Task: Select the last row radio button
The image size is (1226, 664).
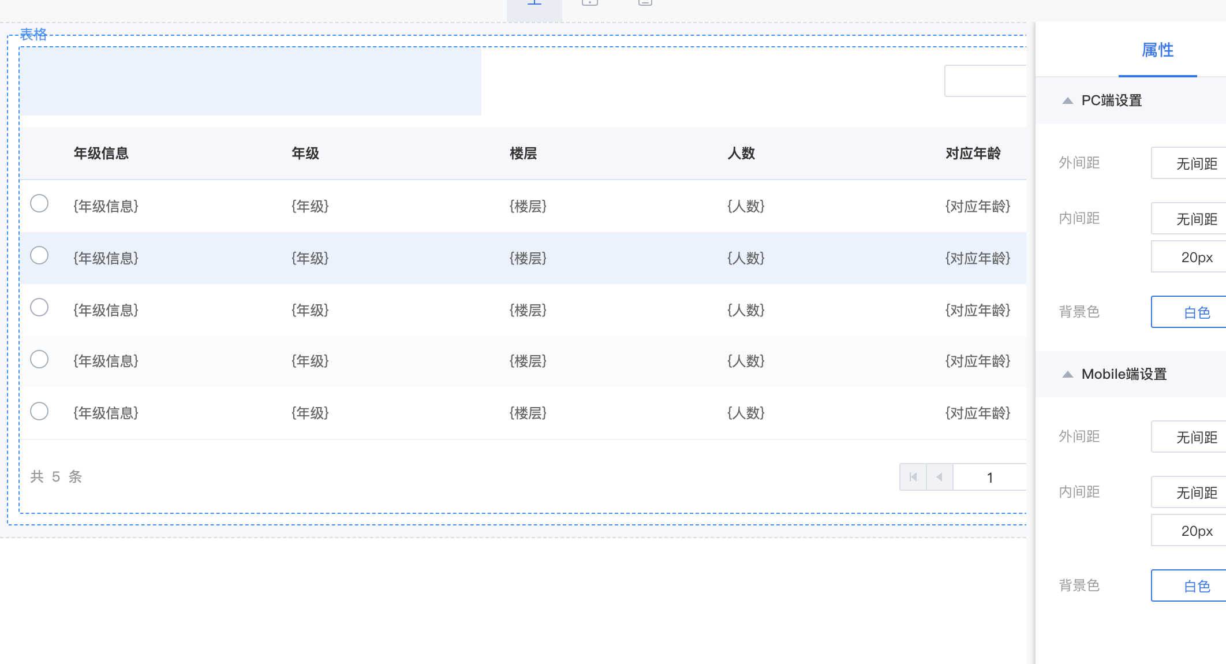Action: tap(39, 411)
